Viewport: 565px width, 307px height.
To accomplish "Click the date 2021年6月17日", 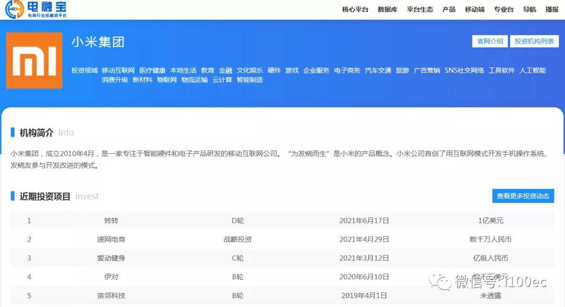I will (x=364, y=221).
